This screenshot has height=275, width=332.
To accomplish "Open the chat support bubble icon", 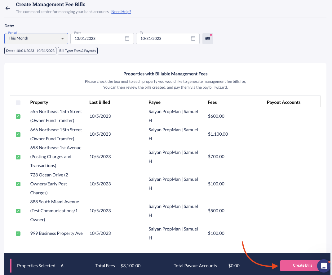I will 324,266.
